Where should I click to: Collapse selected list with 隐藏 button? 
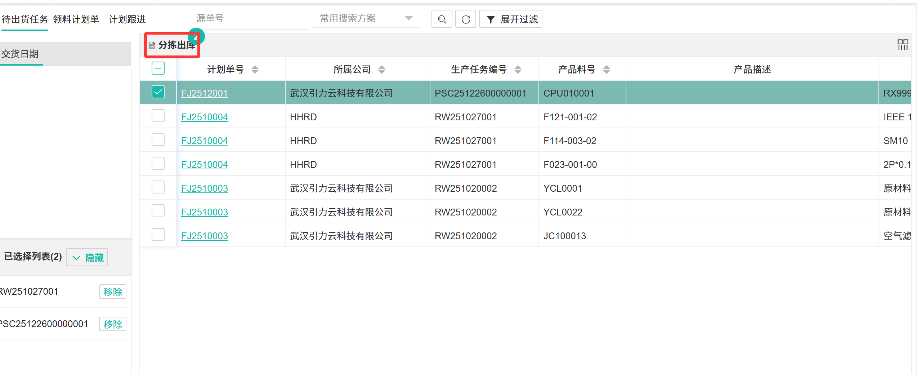point(87,258)
